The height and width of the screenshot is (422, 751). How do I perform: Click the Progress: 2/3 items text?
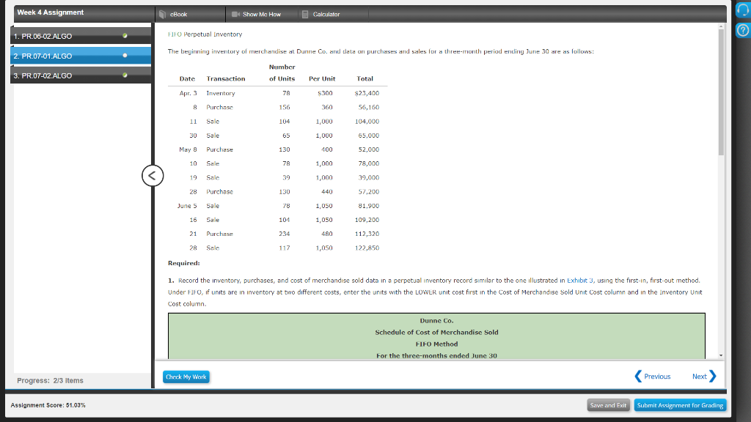(51, 381)
